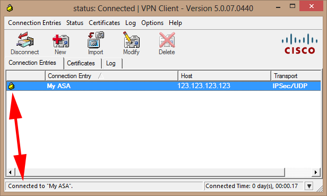The image size is (327, 196).
Task: Open the Help menu
Action: click(175, 23)
